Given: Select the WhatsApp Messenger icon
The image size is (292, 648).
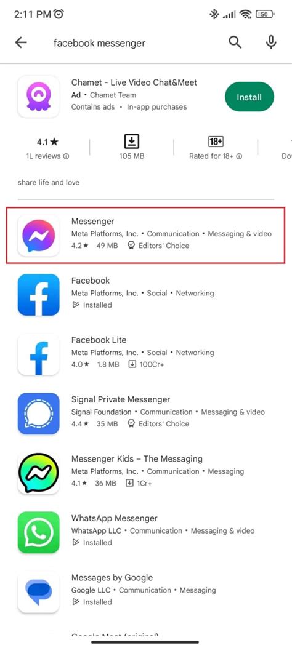Looking at the screenshot, I should (38, 533).
